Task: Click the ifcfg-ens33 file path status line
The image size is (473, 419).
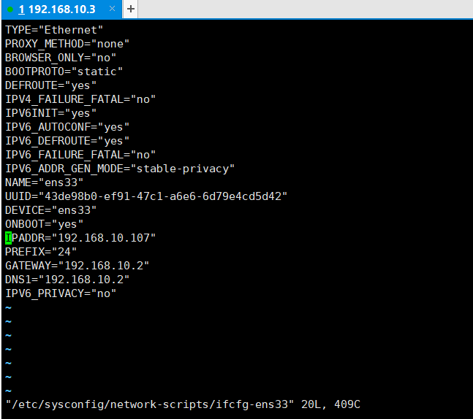Action: [x=183, y=404]
